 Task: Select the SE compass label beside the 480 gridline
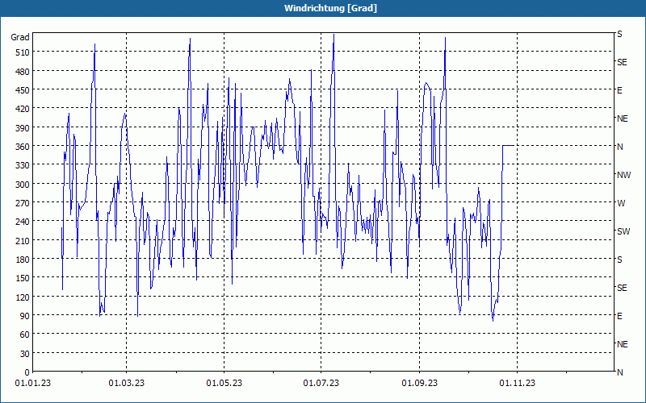[x=622, y=62]
